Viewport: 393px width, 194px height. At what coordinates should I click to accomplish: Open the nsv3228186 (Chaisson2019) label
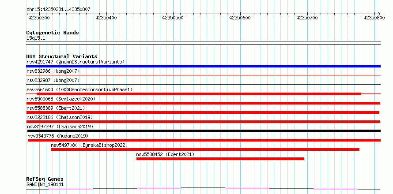click(60, 117)
